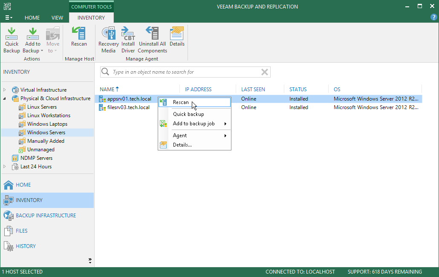
Task: Click the Unmanaged group icon
Action: [x=22, y=150]
